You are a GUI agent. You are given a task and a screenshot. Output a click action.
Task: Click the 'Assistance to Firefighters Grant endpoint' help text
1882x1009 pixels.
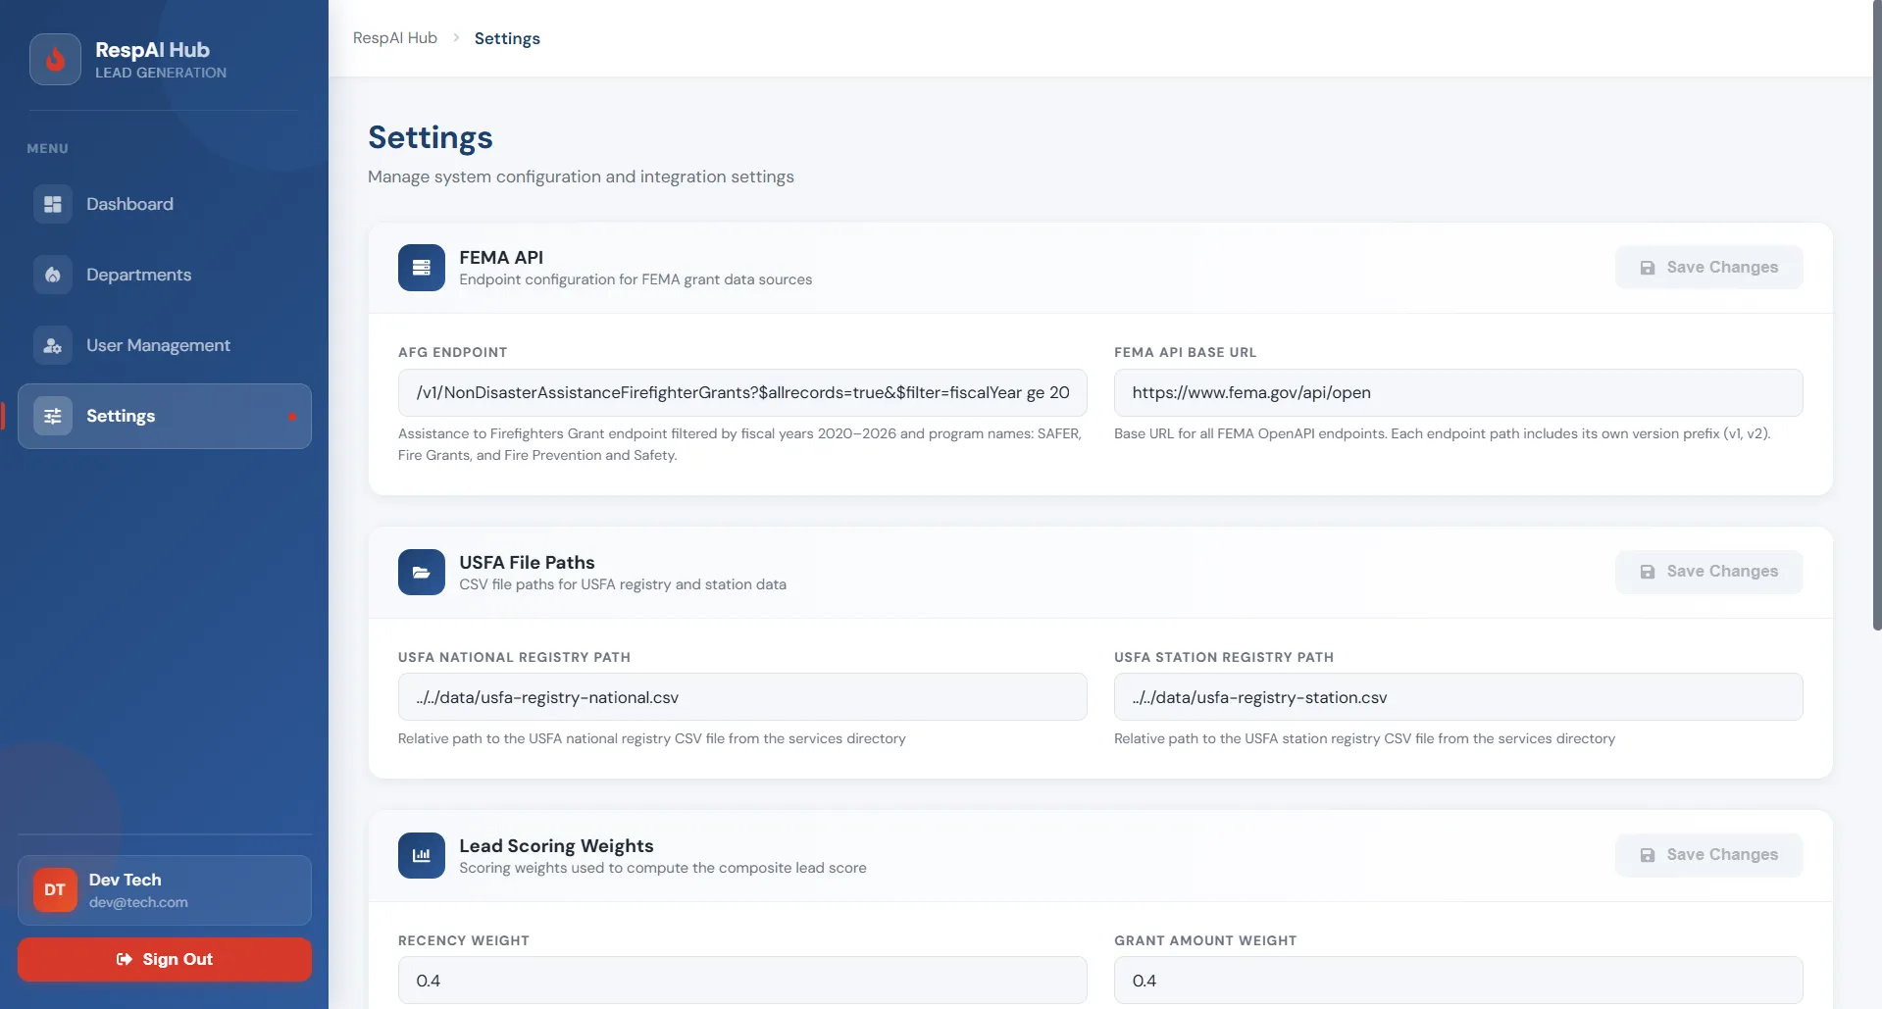739,444
